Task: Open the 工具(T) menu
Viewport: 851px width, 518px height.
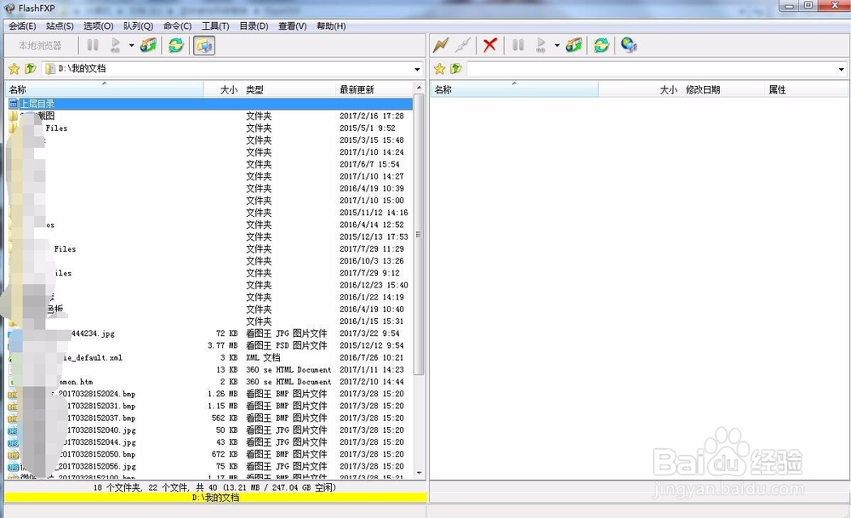Action: point(215,26)
